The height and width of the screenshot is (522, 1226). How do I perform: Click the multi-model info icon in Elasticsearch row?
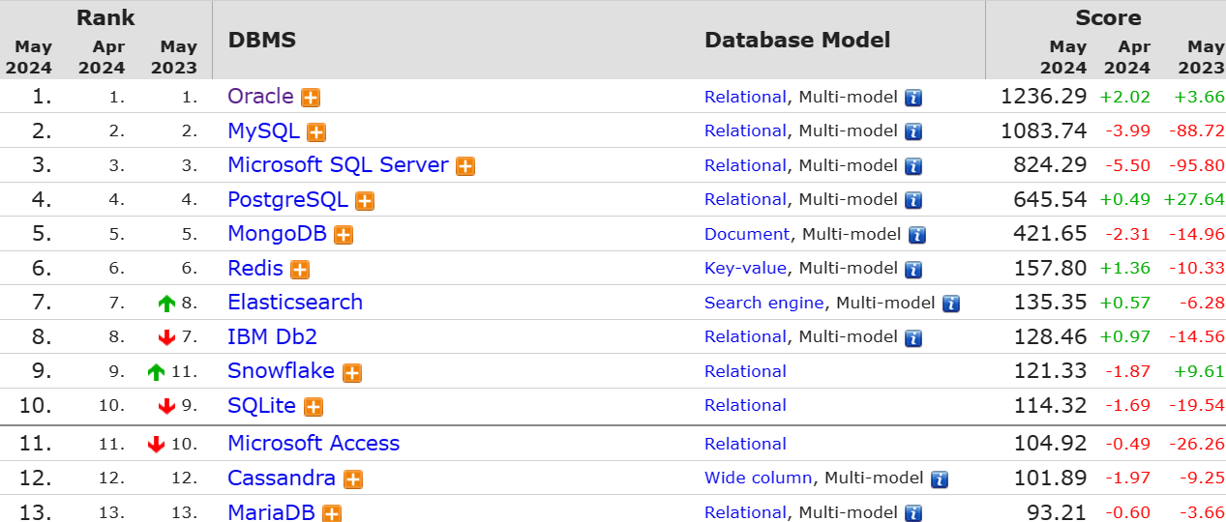point(951,304)
